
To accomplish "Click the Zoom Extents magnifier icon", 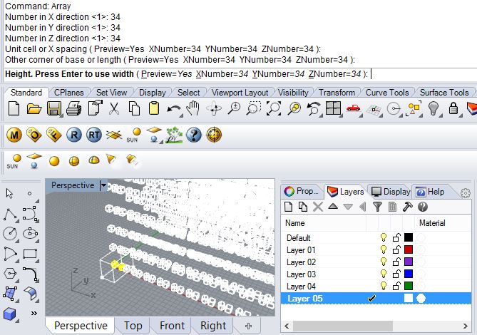I will click(274, 108).
